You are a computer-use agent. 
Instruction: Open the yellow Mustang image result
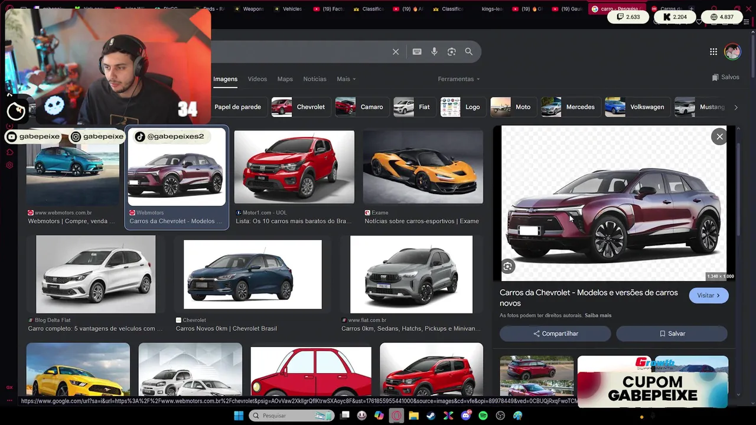(78, 370)
